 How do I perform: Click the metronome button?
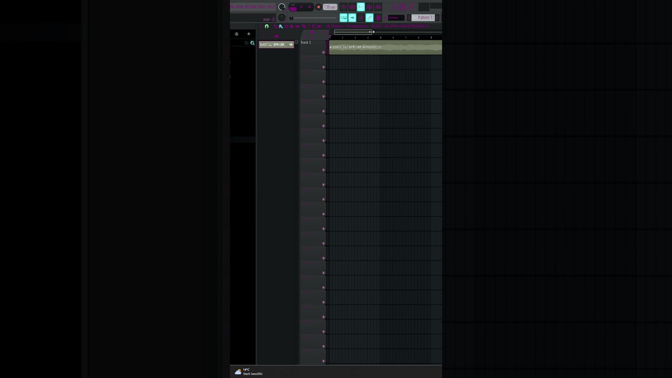click(344, 7)
